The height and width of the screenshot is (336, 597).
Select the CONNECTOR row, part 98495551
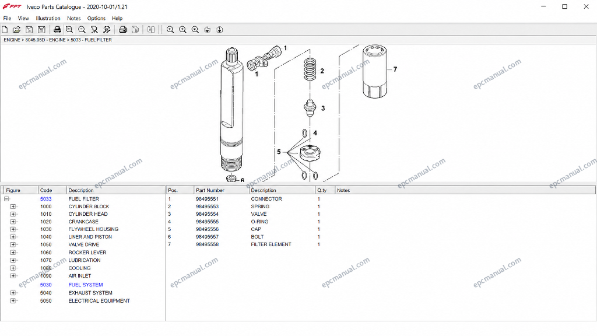click(381, 199)
